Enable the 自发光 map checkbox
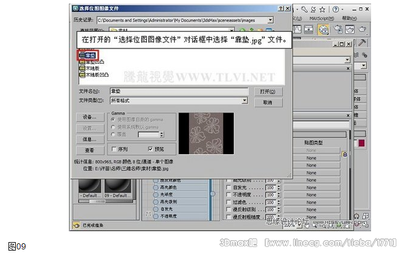414x253 pixels. (228, 188)
